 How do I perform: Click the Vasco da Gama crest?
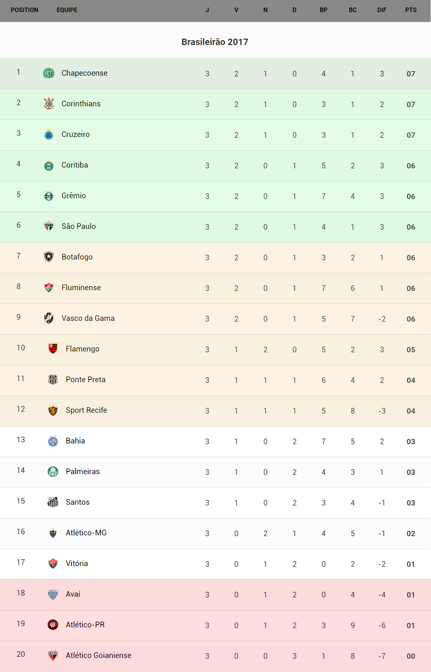click(49, 318)
